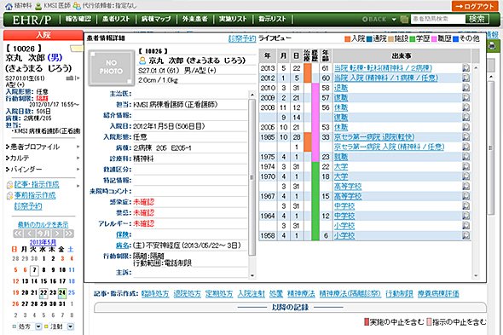Click the user icon beside KMSI 医師

tap(38, 6)
